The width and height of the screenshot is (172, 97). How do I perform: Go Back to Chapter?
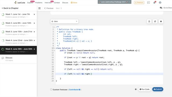(10, 8)
